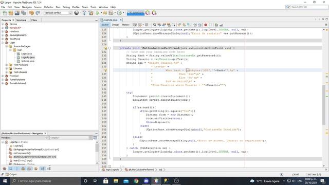Image resolution: width=329 pixels, height=185 pixels.
Task: Collapse the Source Packages node
Action: [x=7, y=46]
